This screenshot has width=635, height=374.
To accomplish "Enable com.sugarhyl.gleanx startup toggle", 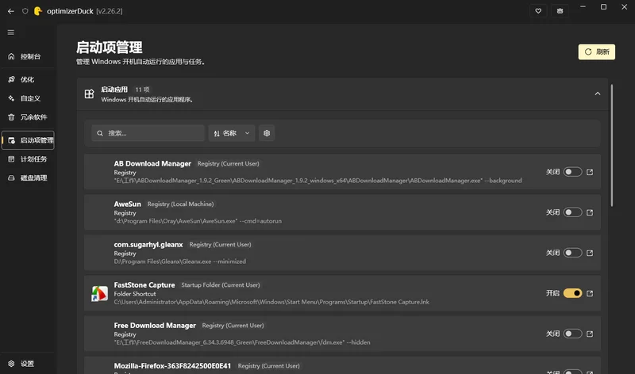I will 572,253.
